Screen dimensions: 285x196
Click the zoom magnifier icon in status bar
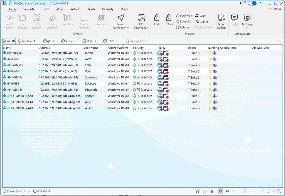tap(279, 191)
